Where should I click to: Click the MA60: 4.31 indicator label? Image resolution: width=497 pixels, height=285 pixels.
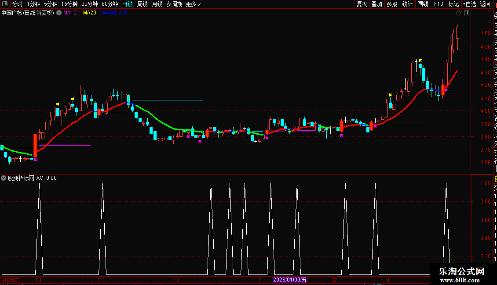click(116, 13)
